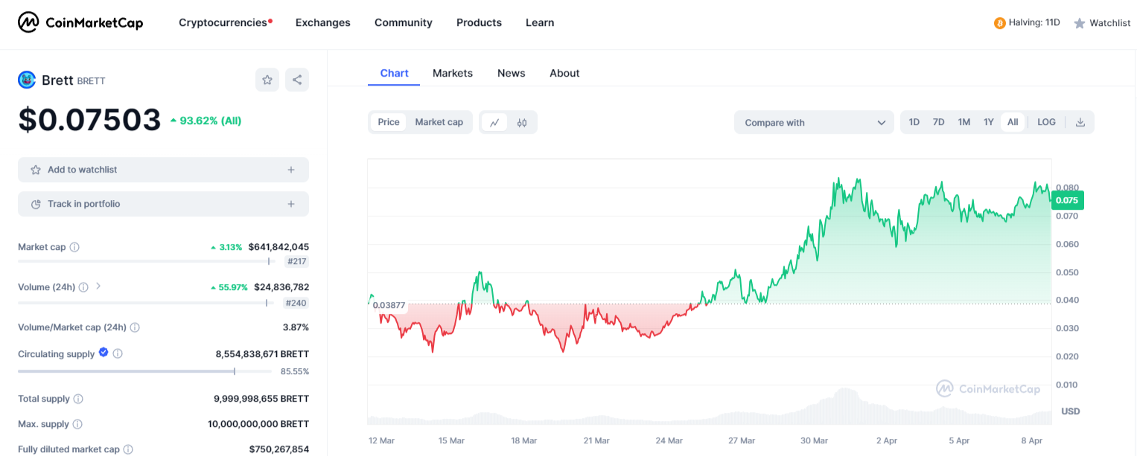Screen dimensions: 1137x456
Task: Select the candlestick chart icon
Action: click(522, 123)
